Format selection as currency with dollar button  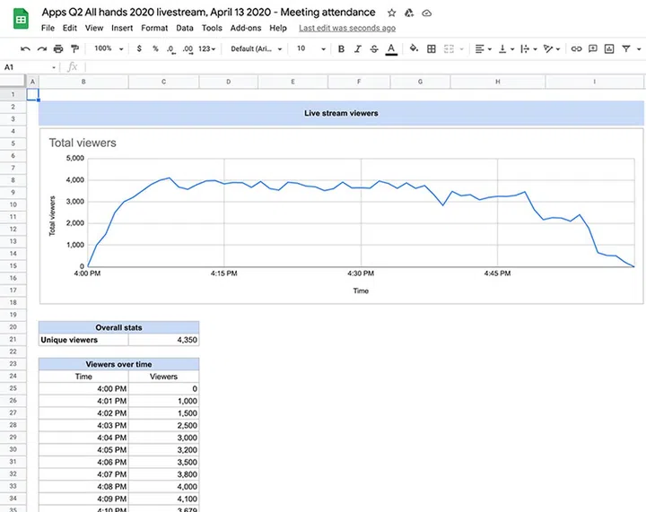[139, 48]
